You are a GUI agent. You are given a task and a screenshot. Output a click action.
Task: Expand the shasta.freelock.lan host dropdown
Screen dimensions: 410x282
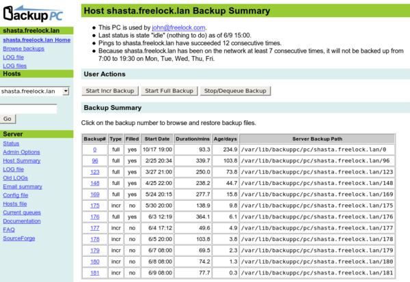(35, 91)
